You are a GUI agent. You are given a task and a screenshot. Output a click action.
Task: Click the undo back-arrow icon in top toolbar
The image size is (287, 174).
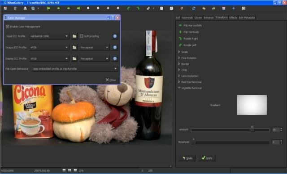tap(204, 9)
